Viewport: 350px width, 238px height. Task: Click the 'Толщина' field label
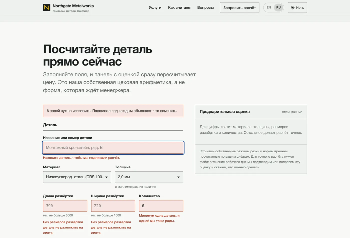pyautogui.click(x=123, y=167)
